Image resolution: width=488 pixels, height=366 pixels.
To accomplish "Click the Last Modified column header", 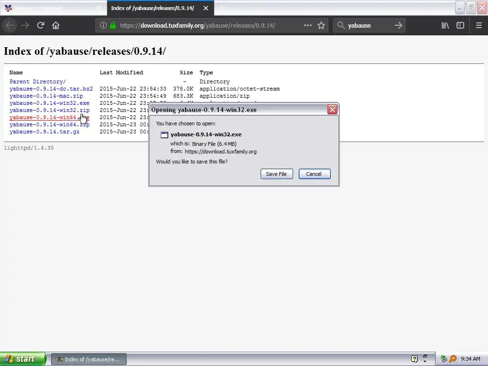I will click(x=122, y=72).
